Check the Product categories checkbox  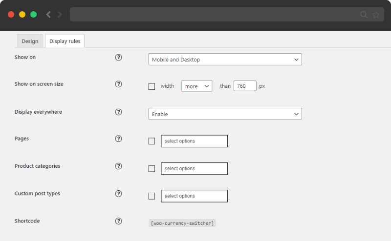coord(152,168)
